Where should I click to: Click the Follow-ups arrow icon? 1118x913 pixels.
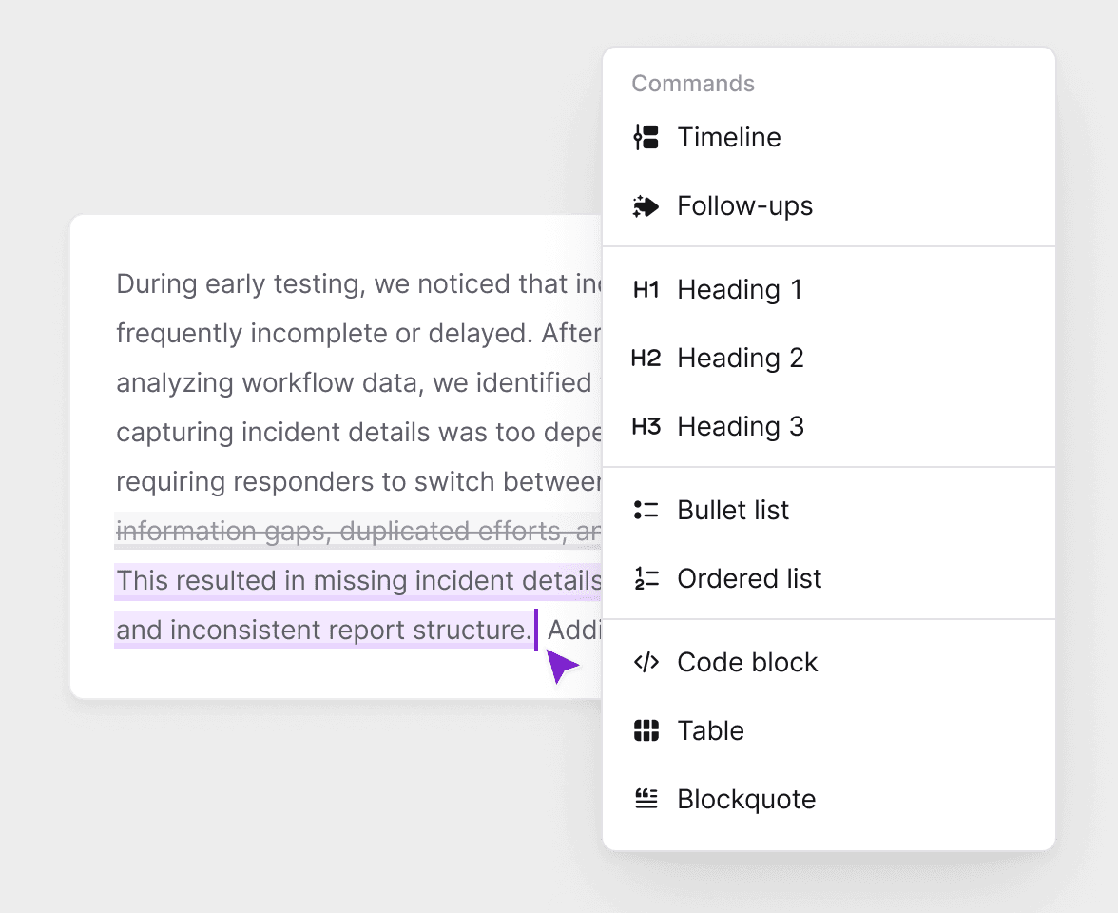[x=646, y=205]
